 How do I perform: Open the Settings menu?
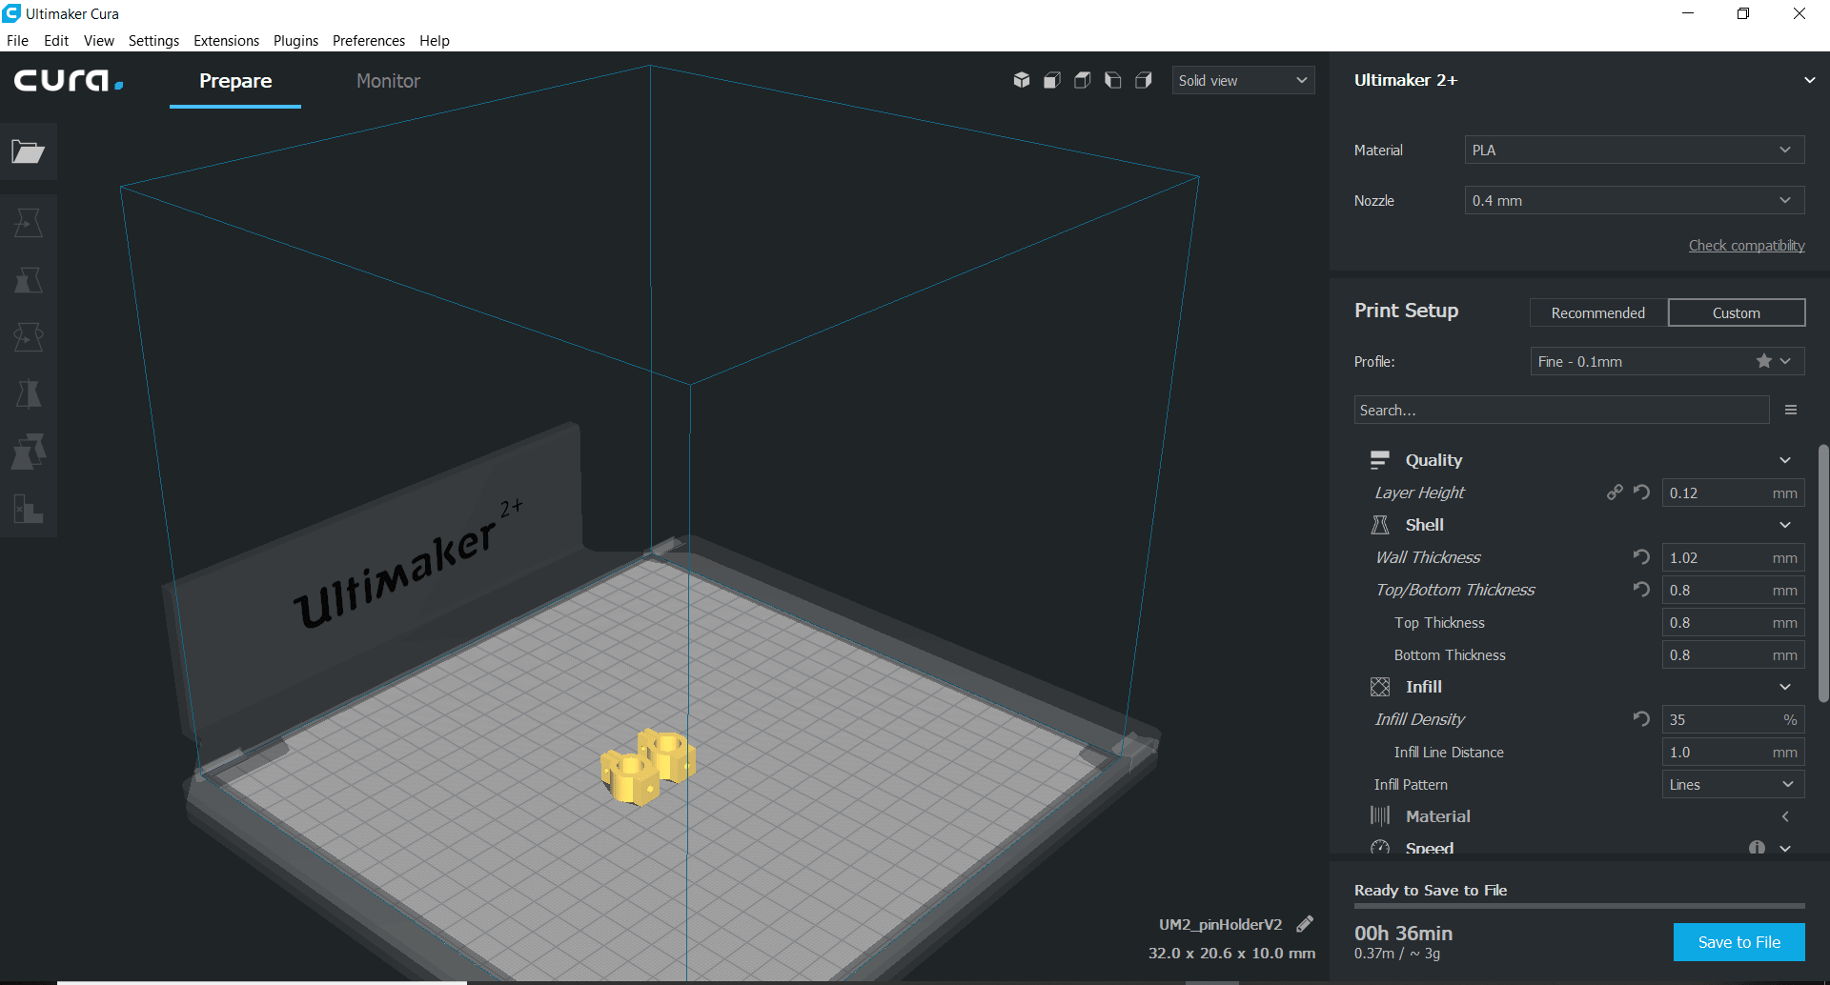(153, 40)
